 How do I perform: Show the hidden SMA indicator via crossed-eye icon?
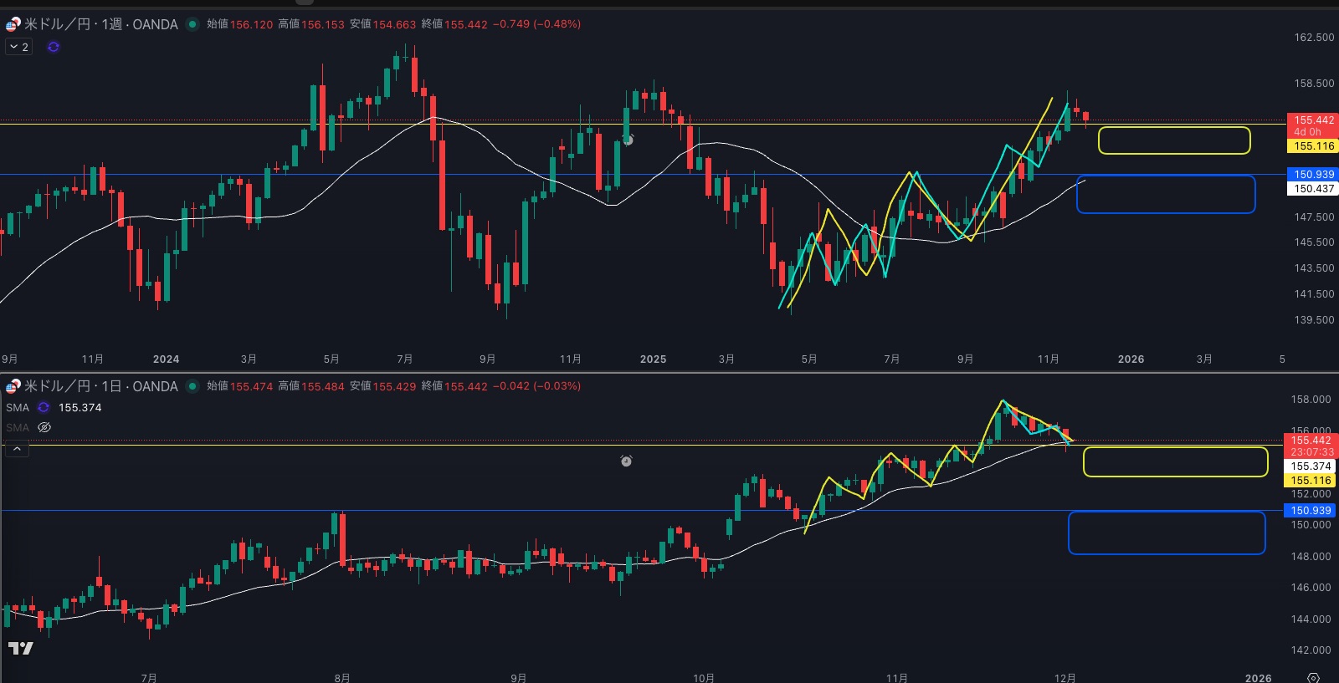tap(44, 427)
